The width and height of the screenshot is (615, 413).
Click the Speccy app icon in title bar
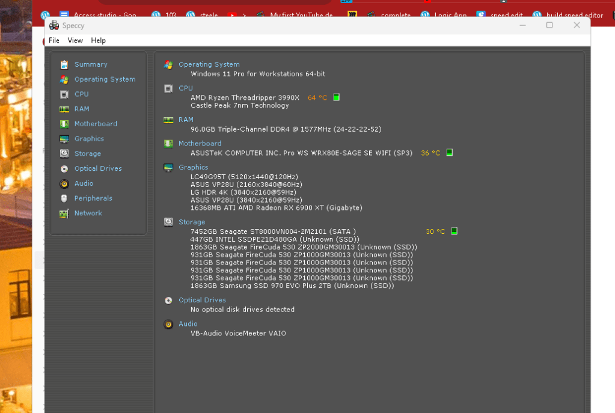tap(54, 25)
